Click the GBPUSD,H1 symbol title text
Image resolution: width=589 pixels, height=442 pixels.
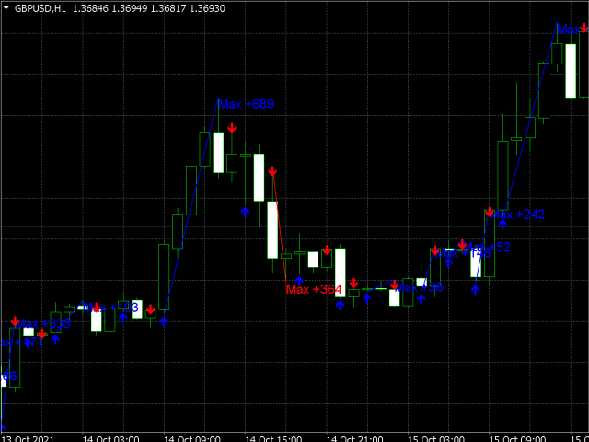pos(40,8)
